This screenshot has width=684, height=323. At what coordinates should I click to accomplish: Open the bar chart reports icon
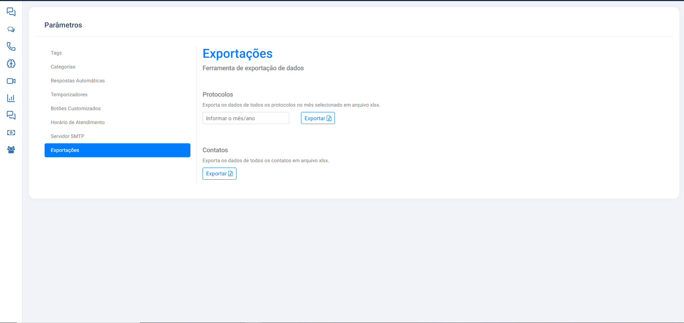11,98
